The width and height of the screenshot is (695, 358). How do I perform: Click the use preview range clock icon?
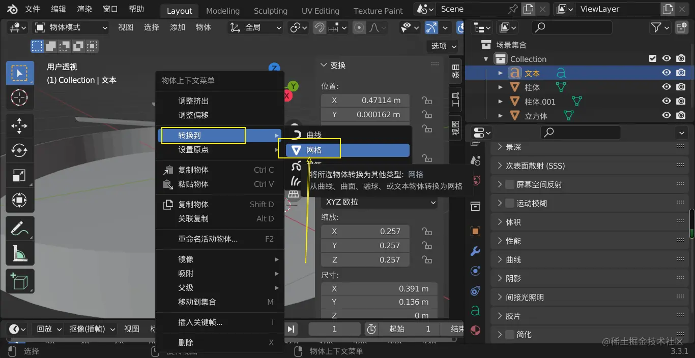pos(371,329)
